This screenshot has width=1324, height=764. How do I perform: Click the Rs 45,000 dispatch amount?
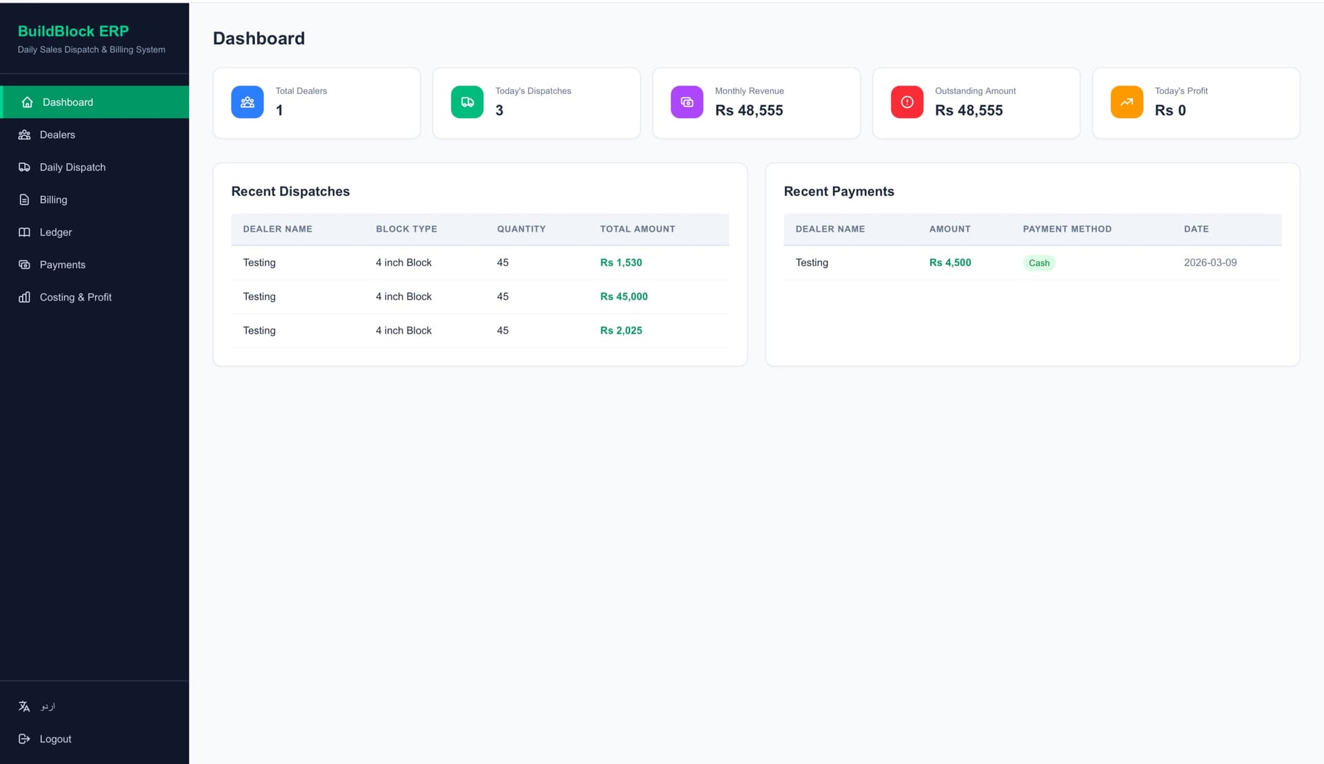[623, 296]
